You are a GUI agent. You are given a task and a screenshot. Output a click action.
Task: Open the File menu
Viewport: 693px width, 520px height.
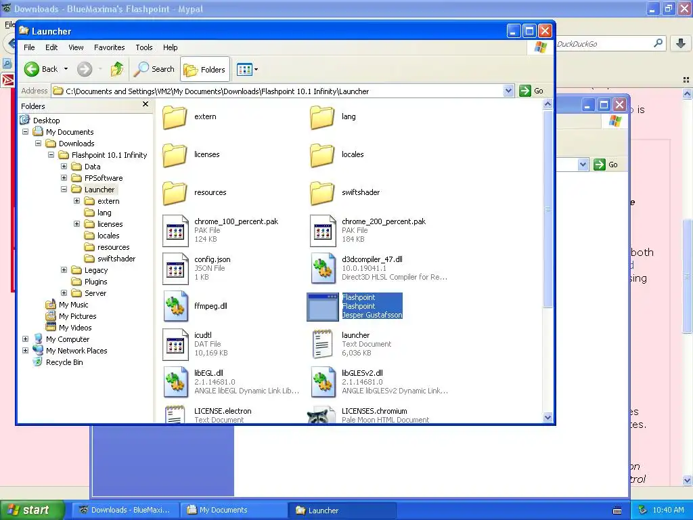point(29,47)
